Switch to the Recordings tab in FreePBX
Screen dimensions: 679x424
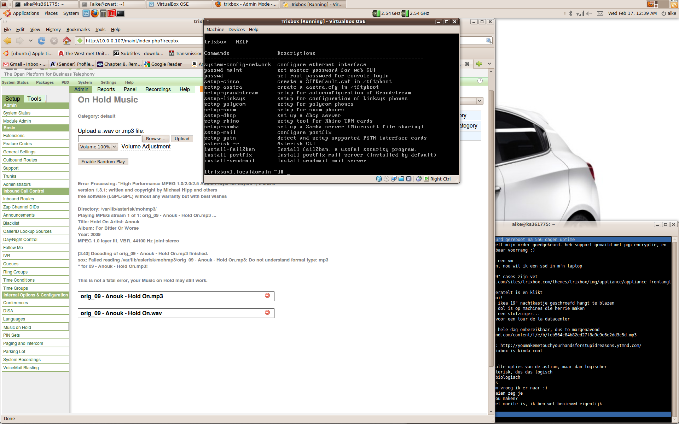point(158,89)
